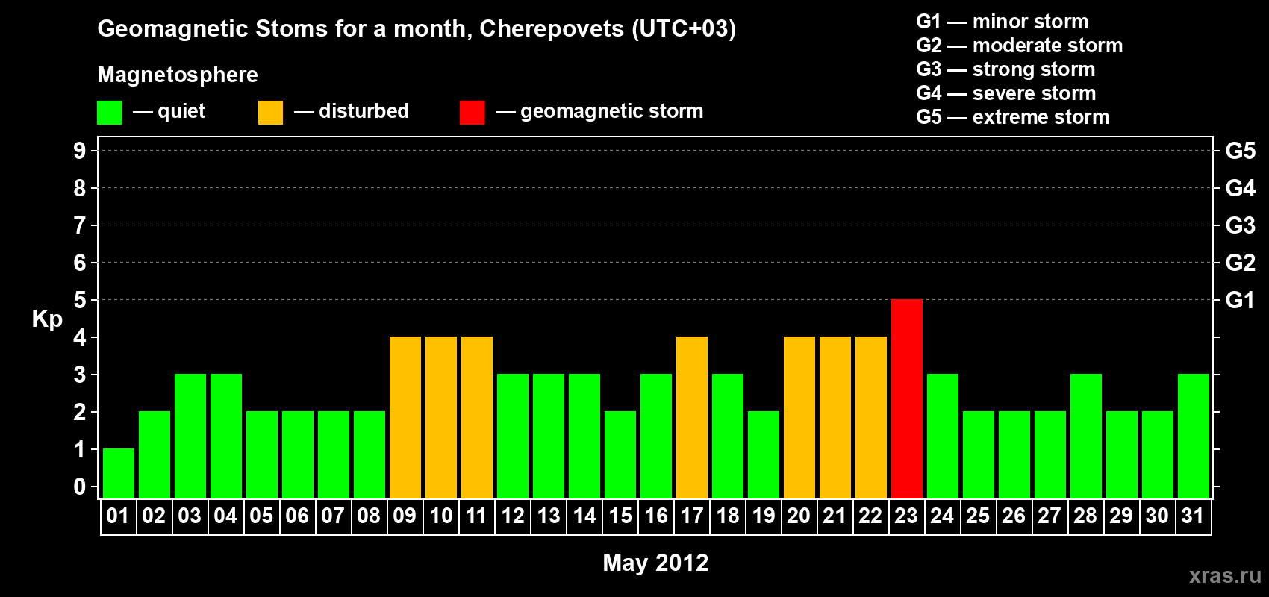
Task: Click the 'geomagnetic storm' legend label
Action: tap(612, 111)
